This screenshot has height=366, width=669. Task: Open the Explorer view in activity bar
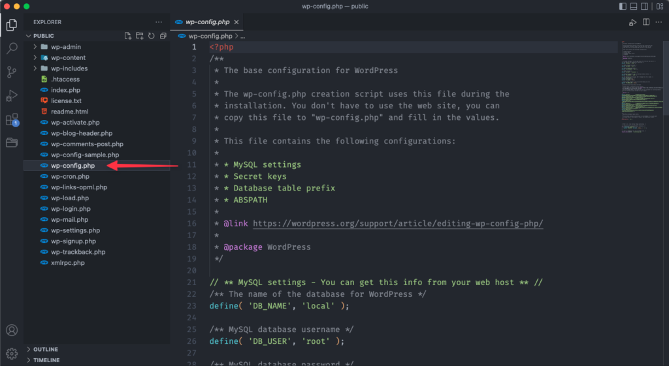click(x=12, y=25)
